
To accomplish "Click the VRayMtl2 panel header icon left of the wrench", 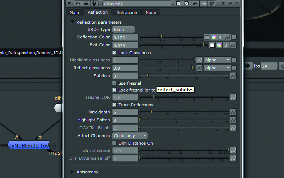I will click(x=86, y=4).
